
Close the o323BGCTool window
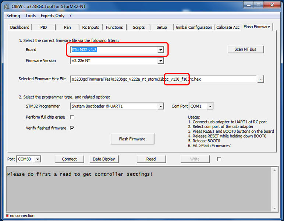pos(272,5)
